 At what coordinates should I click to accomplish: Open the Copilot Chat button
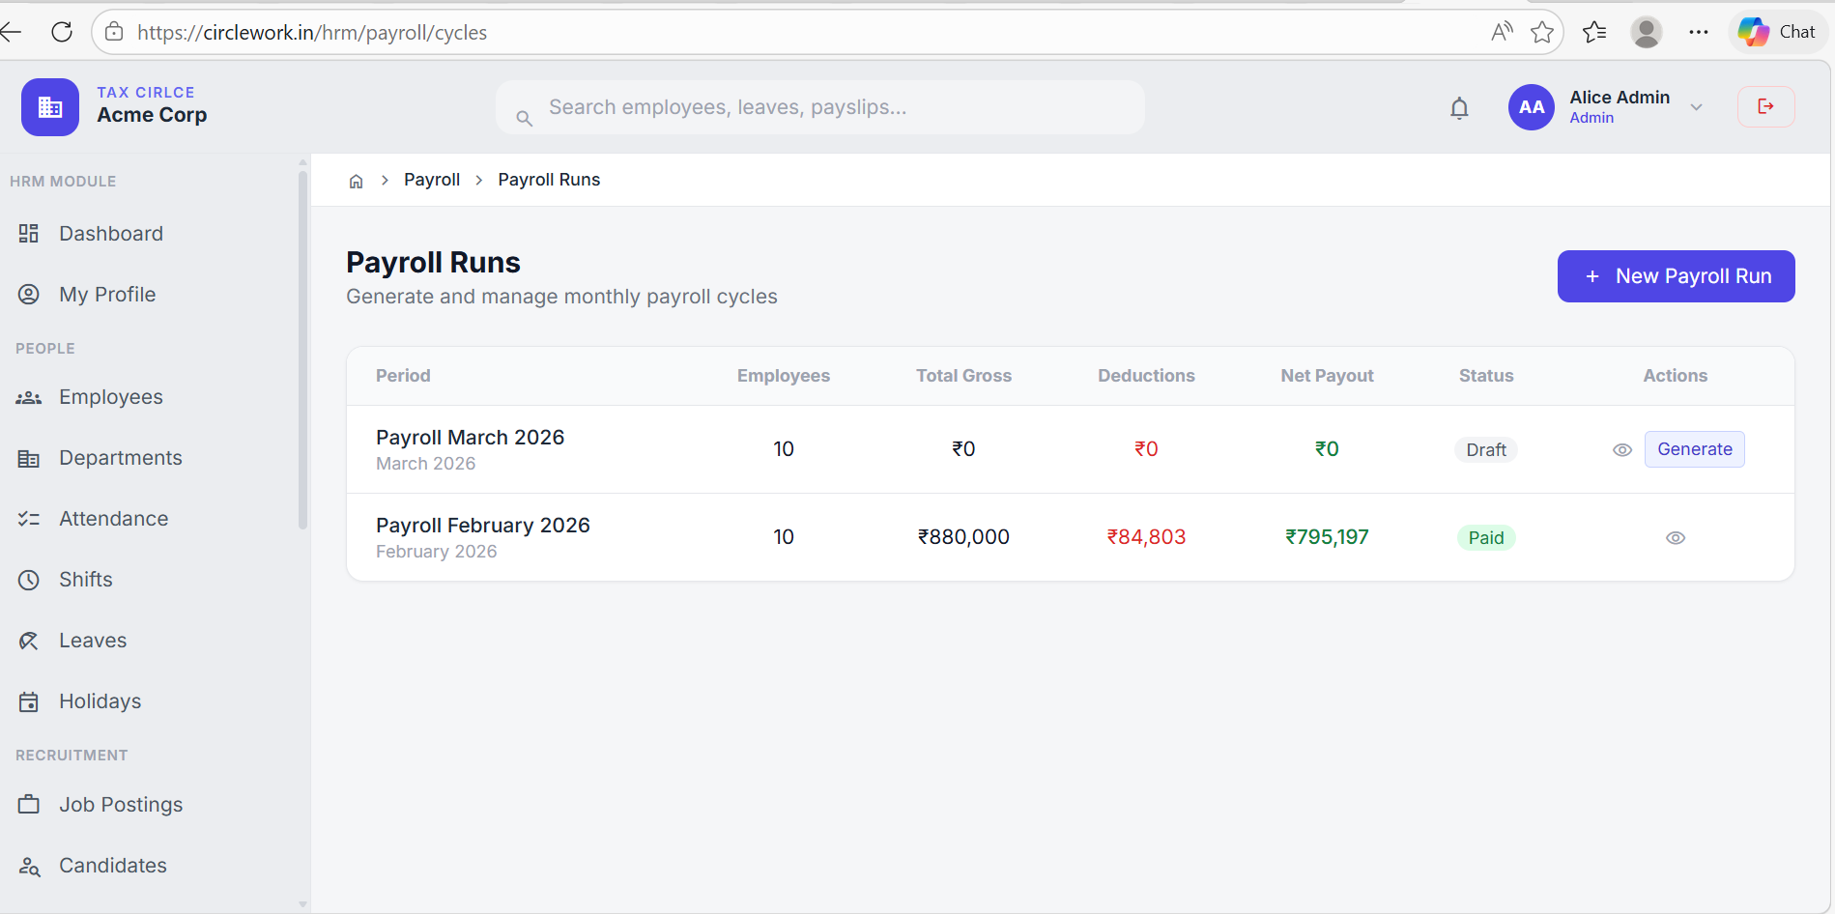[x=1778, y=32]
